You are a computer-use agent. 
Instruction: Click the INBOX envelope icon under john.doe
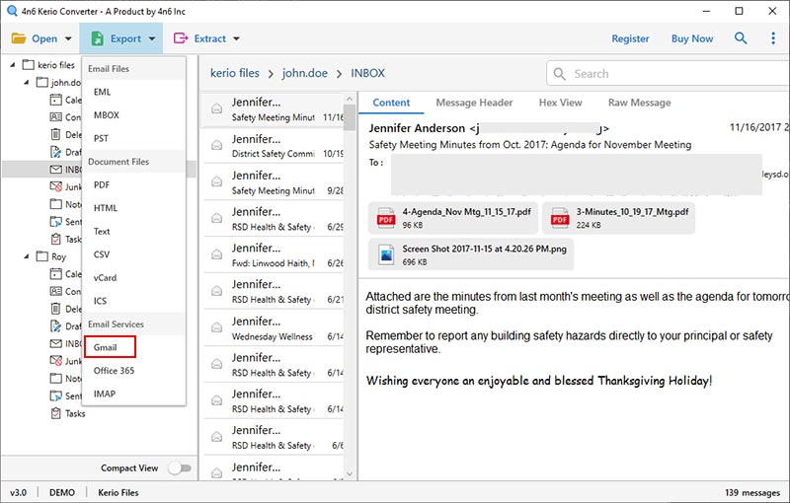coord(55,170)
